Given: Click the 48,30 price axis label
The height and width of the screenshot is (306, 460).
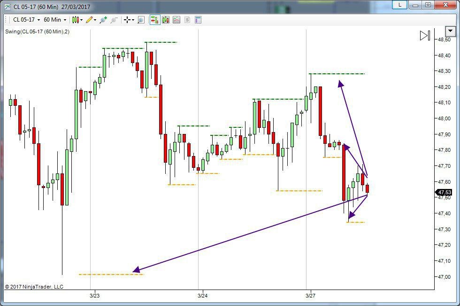Looking at the screenshot, I should click(444, 71).
